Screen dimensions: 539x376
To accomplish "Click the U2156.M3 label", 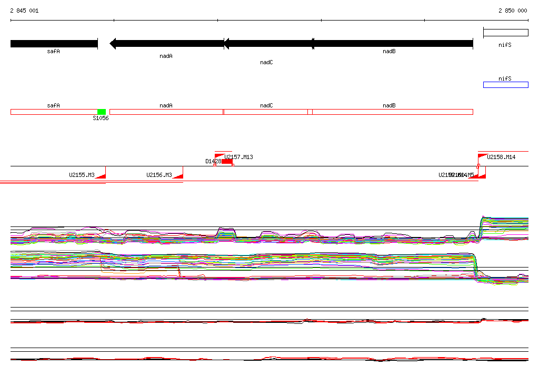I will (159, 175).
